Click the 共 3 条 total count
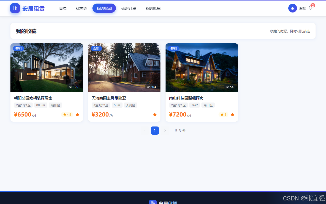The height and width of the screenshot is (204, 326). [180, 131]
